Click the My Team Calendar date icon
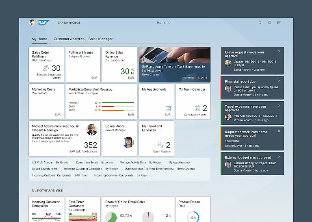 pos(197,108)
